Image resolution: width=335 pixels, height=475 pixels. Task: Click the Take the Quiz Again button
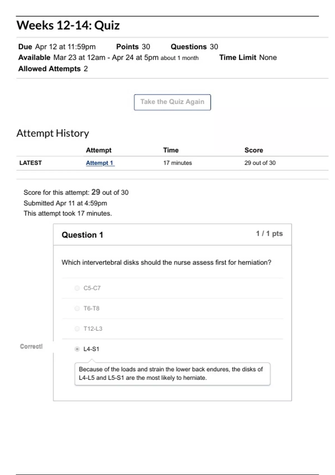pos(172,102)
